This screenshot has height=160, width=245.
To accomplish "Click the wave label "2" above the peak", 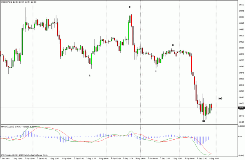I will pos(129,7).
